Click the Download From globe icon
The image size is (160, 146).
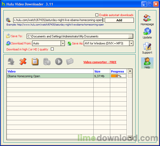tap(8, 43)
